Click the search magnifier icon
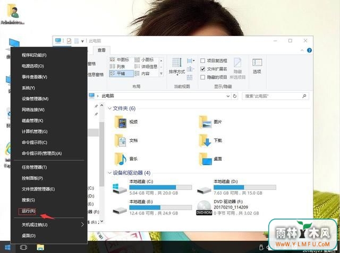The image size is (340, 253). (304, 96)
